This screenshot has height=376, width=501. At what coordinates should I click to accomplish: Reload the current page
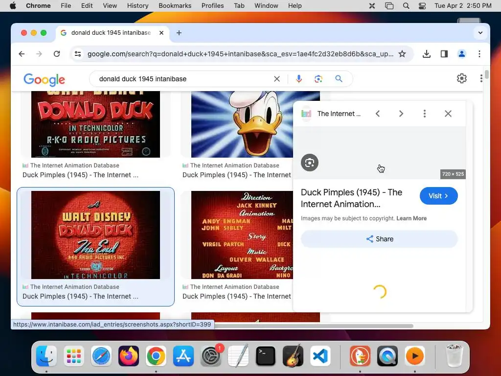57,54
